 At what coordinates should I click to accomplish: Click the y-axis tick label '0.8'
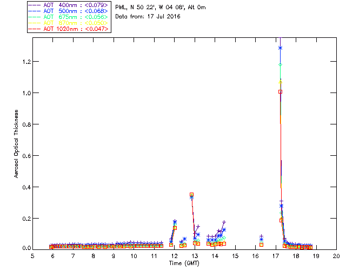26,124
